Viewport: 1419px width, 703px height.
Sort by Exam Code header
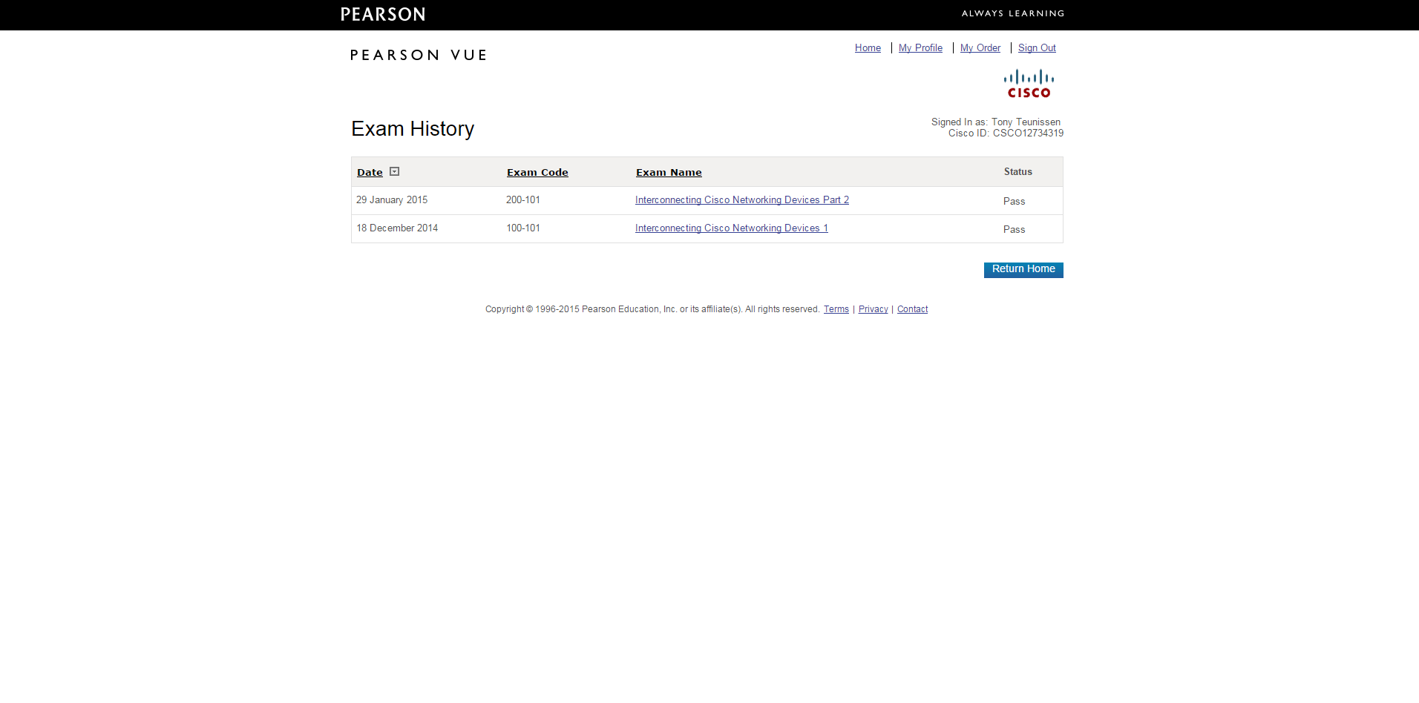pos(537,172)
